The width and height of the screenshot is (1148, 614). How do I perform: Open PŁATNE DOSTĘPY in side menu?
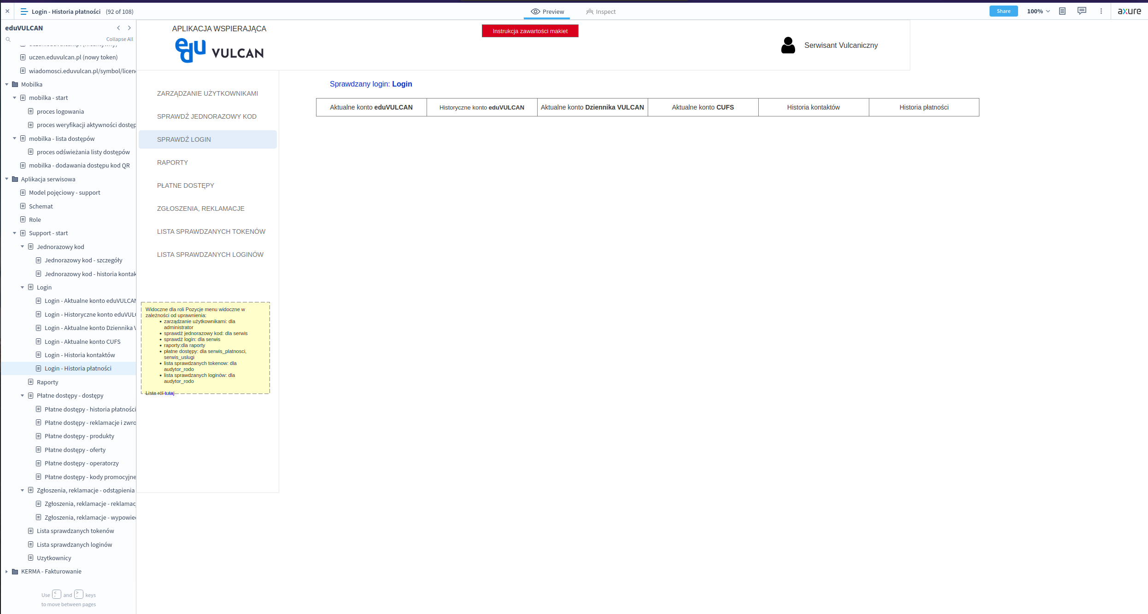pos(186,185)
